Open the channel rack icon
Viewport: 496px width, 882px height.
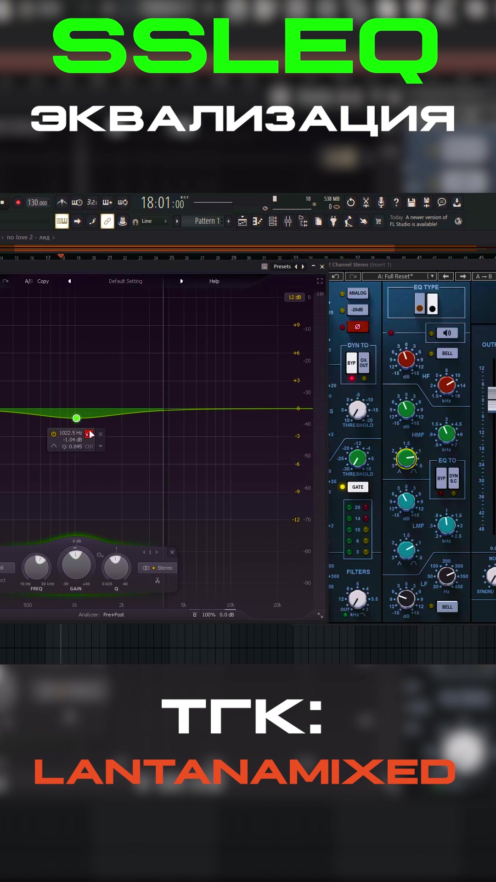pos(273,221)
